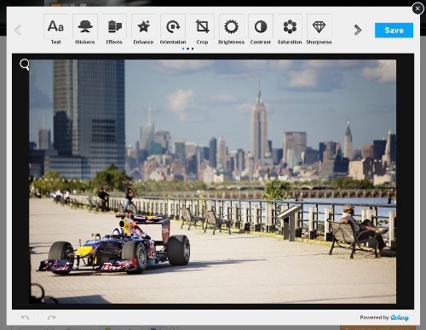Open the Brightness adjustment
426x330 pixels.
point(231,30)
